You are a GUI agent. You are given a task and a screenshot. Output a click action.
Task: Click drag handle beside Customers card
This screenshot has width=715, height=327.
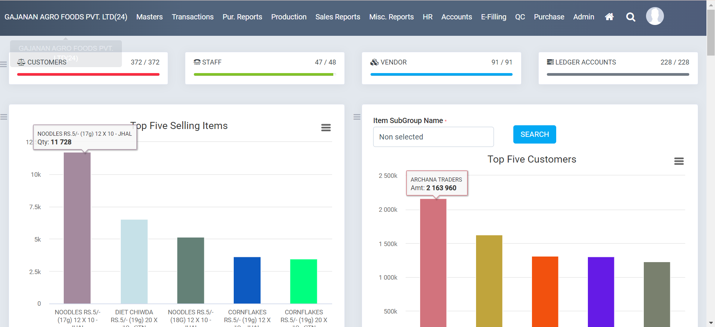point(4,65)
